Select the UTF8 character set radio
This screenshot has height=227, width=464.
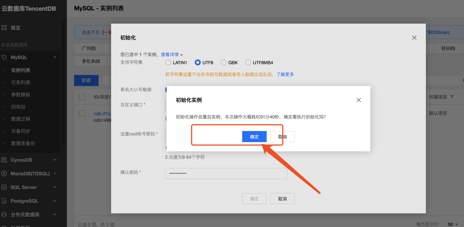tap(198, 63)
